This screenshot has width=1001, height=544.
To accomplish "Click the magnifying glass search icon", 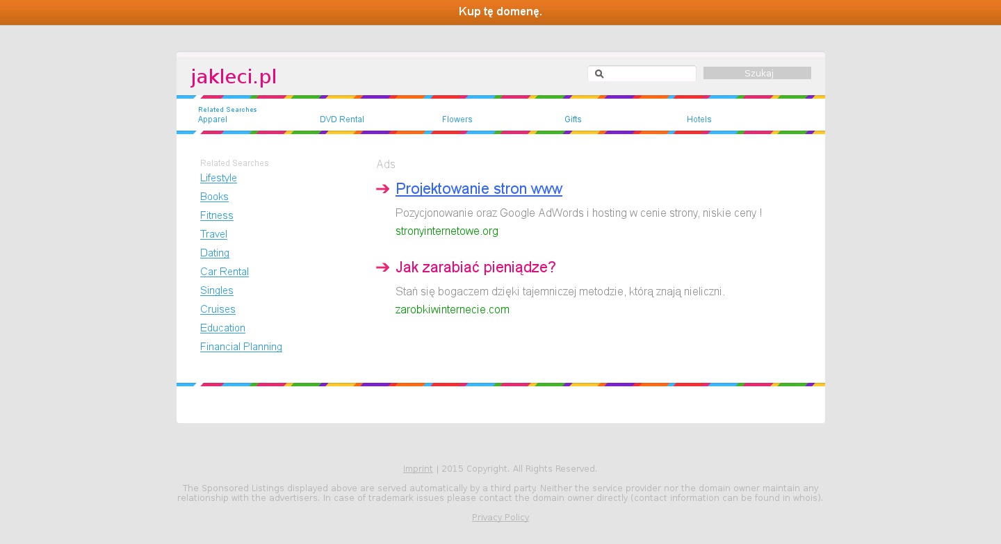I will pos(599,74).
